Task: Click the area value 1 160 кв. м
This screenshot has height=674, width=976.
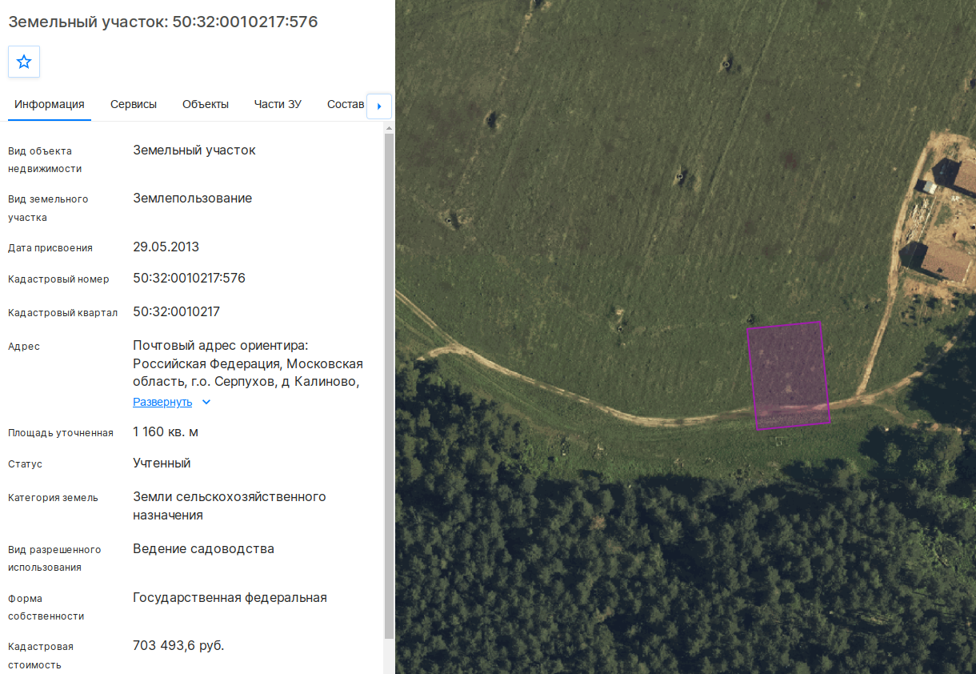Action: tap(166, 431)
